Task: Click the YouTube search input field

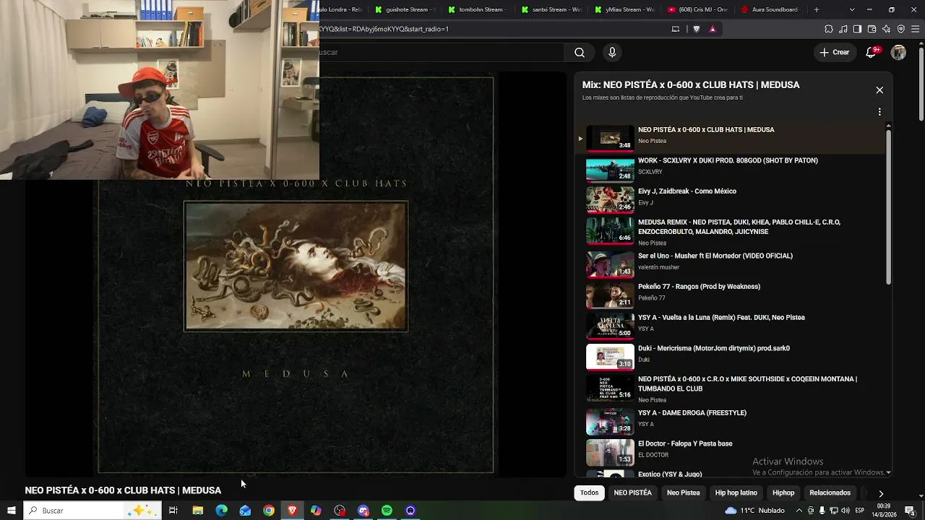Action: [442, 52]
